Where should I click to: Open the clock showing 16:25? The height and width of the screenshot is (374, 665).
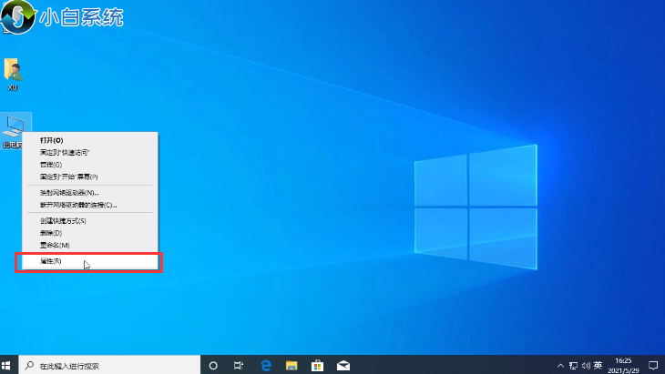pyautogui.click(x=623, y=365)
